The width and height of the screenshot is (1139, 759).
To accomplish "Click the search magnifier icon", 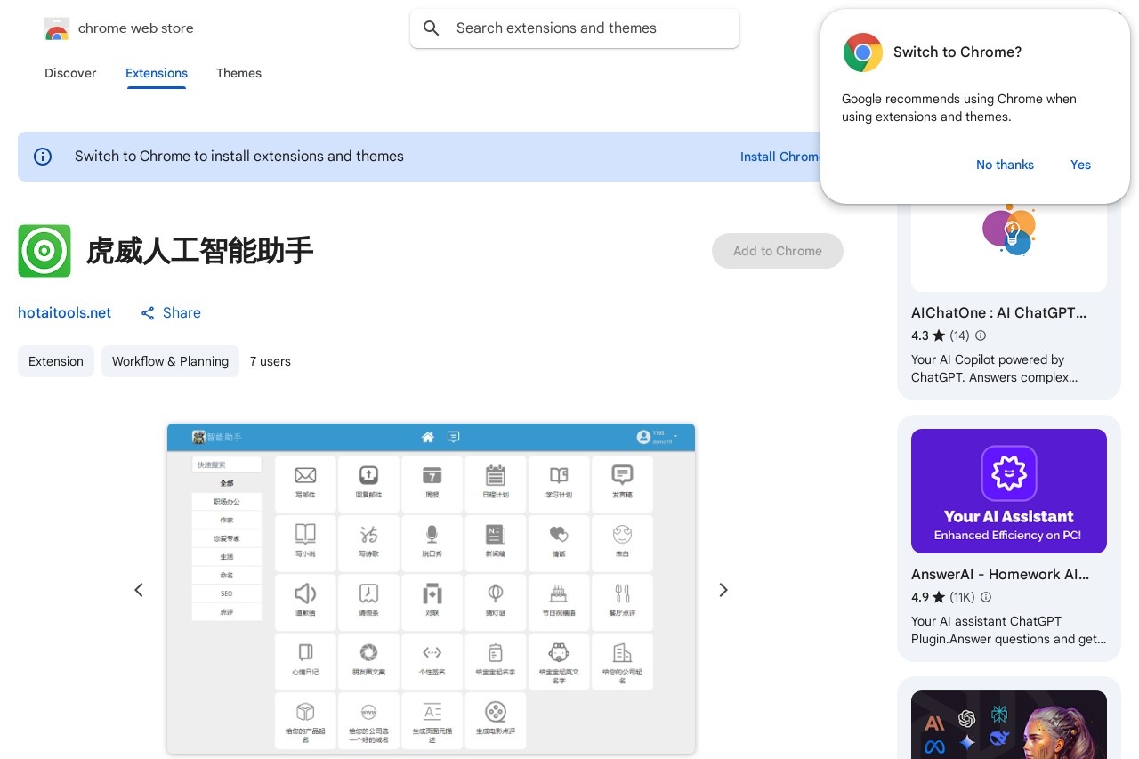I will [x=432, y=28].
